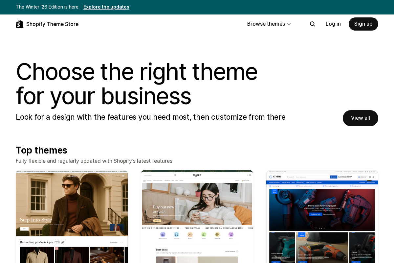Open the search magnifier in the header

pyautogui.click(x=313, y=24)
